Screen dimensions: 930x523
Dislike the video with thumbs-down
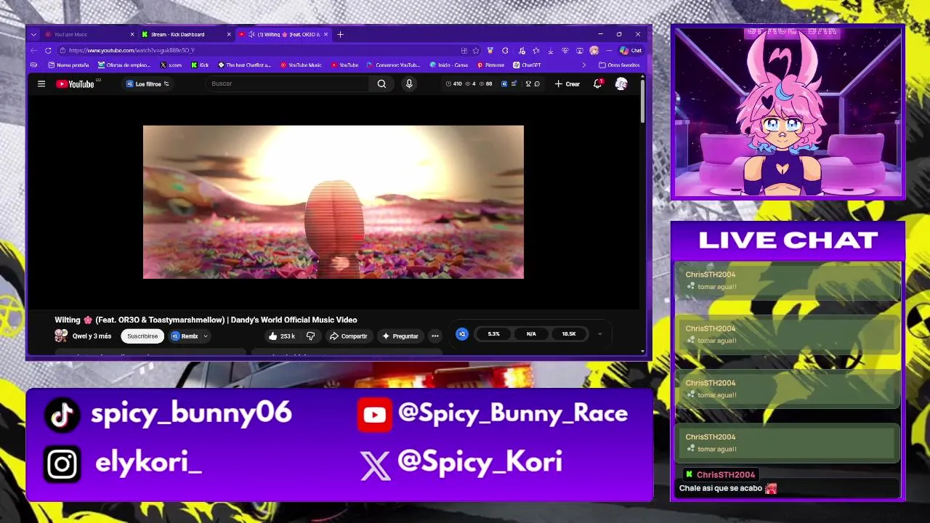click(x=311, y=336)
